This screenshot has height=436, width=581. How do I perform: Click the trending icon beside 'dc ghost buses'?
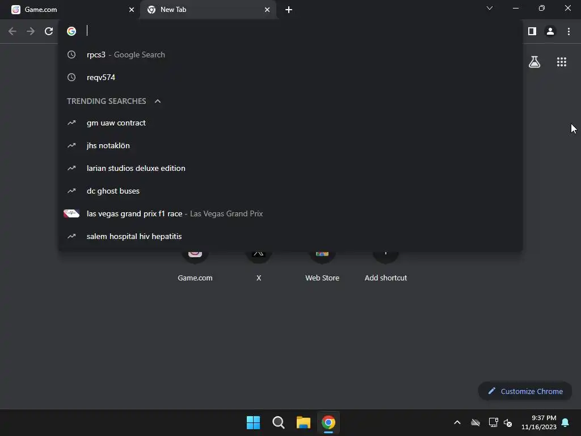click(x=71, y=191)
